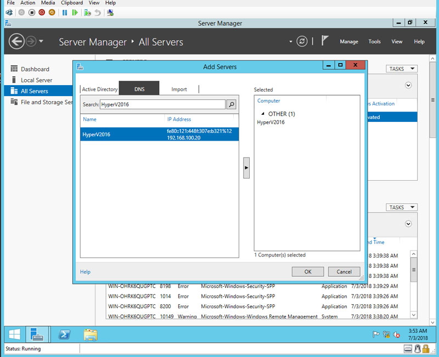Click the Server Manager back arrow
Viewport: 439px width, 357px height.
click(16, 42)
